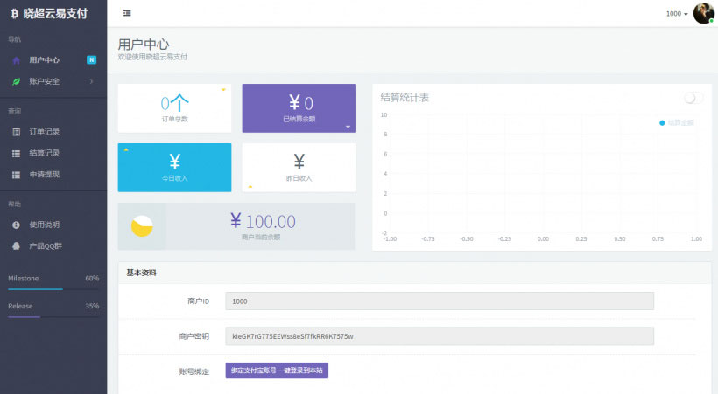Click the 订单记录 list icon in sidebar
Viewport: 718px width, 394px height.
(16, 132)
